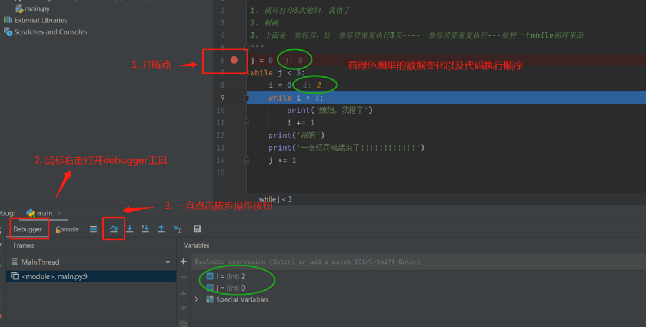Screen dimensions: 646x327
Task: Switch to the Debugger tab
Action: (x=28, y=229)
